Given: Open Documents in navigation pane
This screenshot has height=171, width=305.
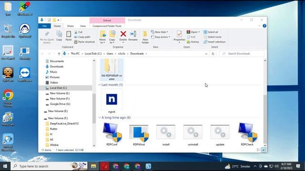Looking at the screenshot, I should coord(57,61).
